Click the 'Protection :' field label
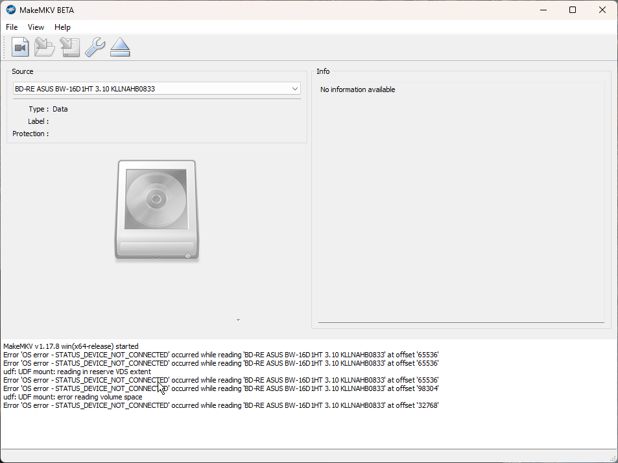The height and width of the screenshot is (463, 618). point(30,134)
